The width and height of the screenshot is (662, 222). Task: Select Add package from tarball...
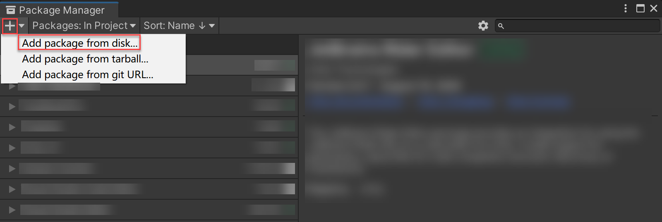point(85,59)
